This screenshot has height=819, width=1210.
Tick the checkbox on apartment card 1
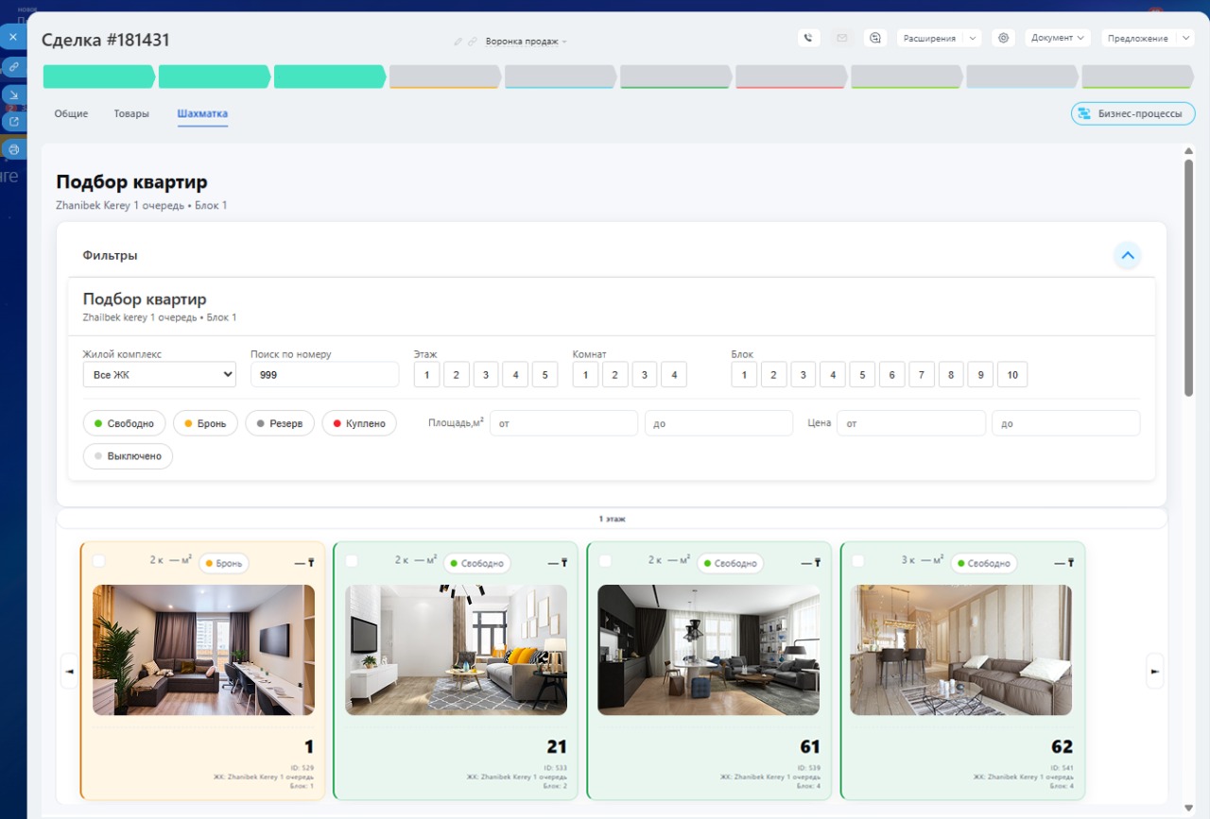pyautogui.click(x=99, y=561)
